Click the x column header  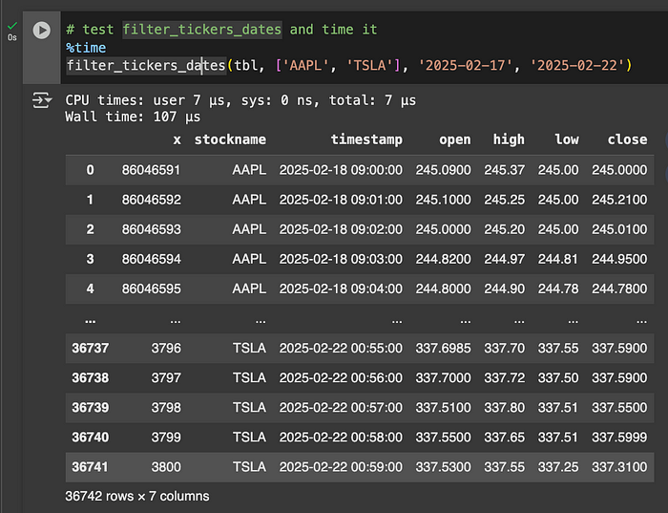[x=177, y=139]
